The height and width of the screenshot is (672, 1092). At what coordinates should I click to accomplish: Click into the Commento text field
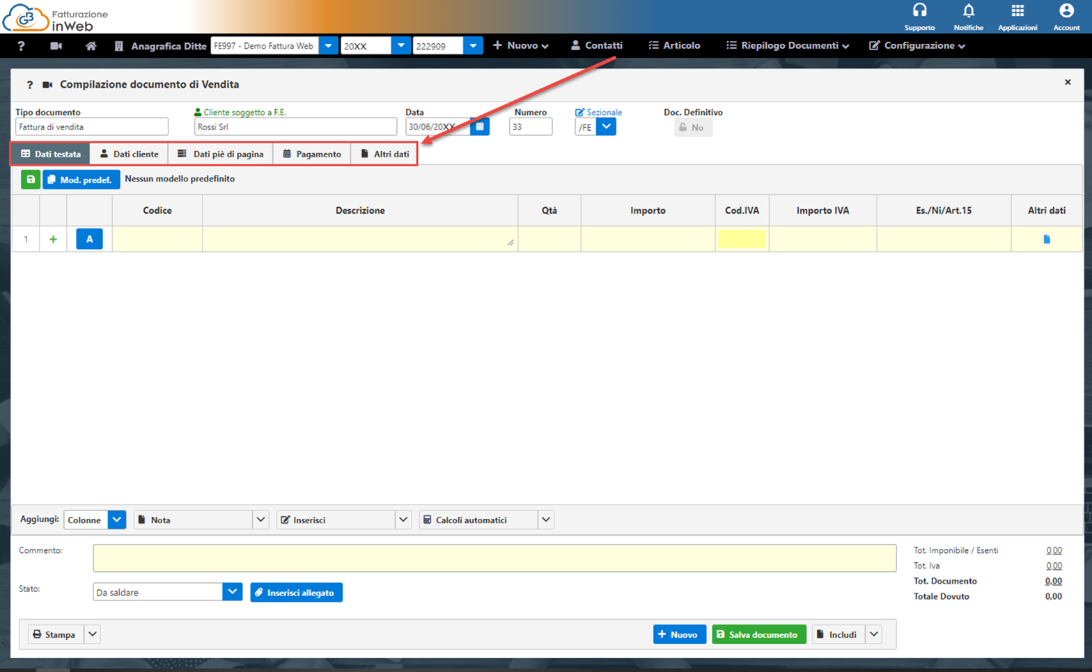[x=494, y=558]
